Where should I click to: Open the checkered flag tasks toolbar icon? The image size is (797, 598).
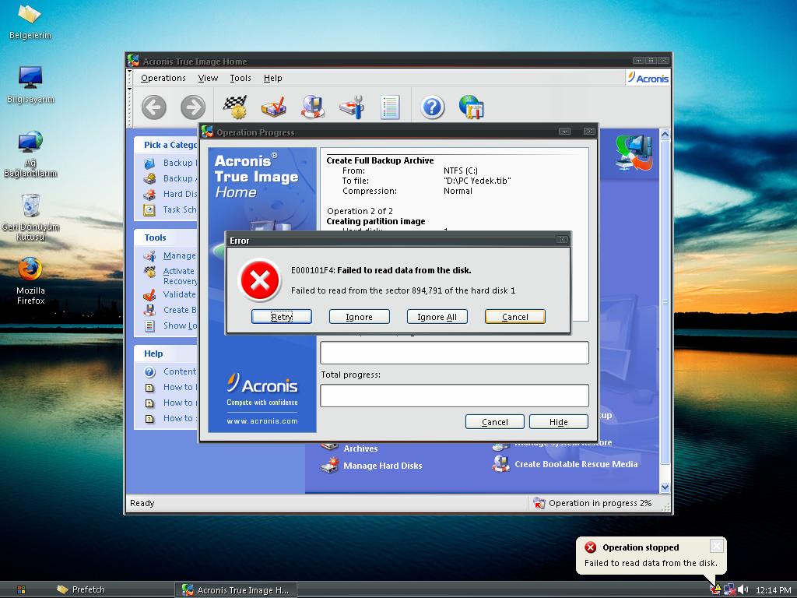click(x=235, y=107)
